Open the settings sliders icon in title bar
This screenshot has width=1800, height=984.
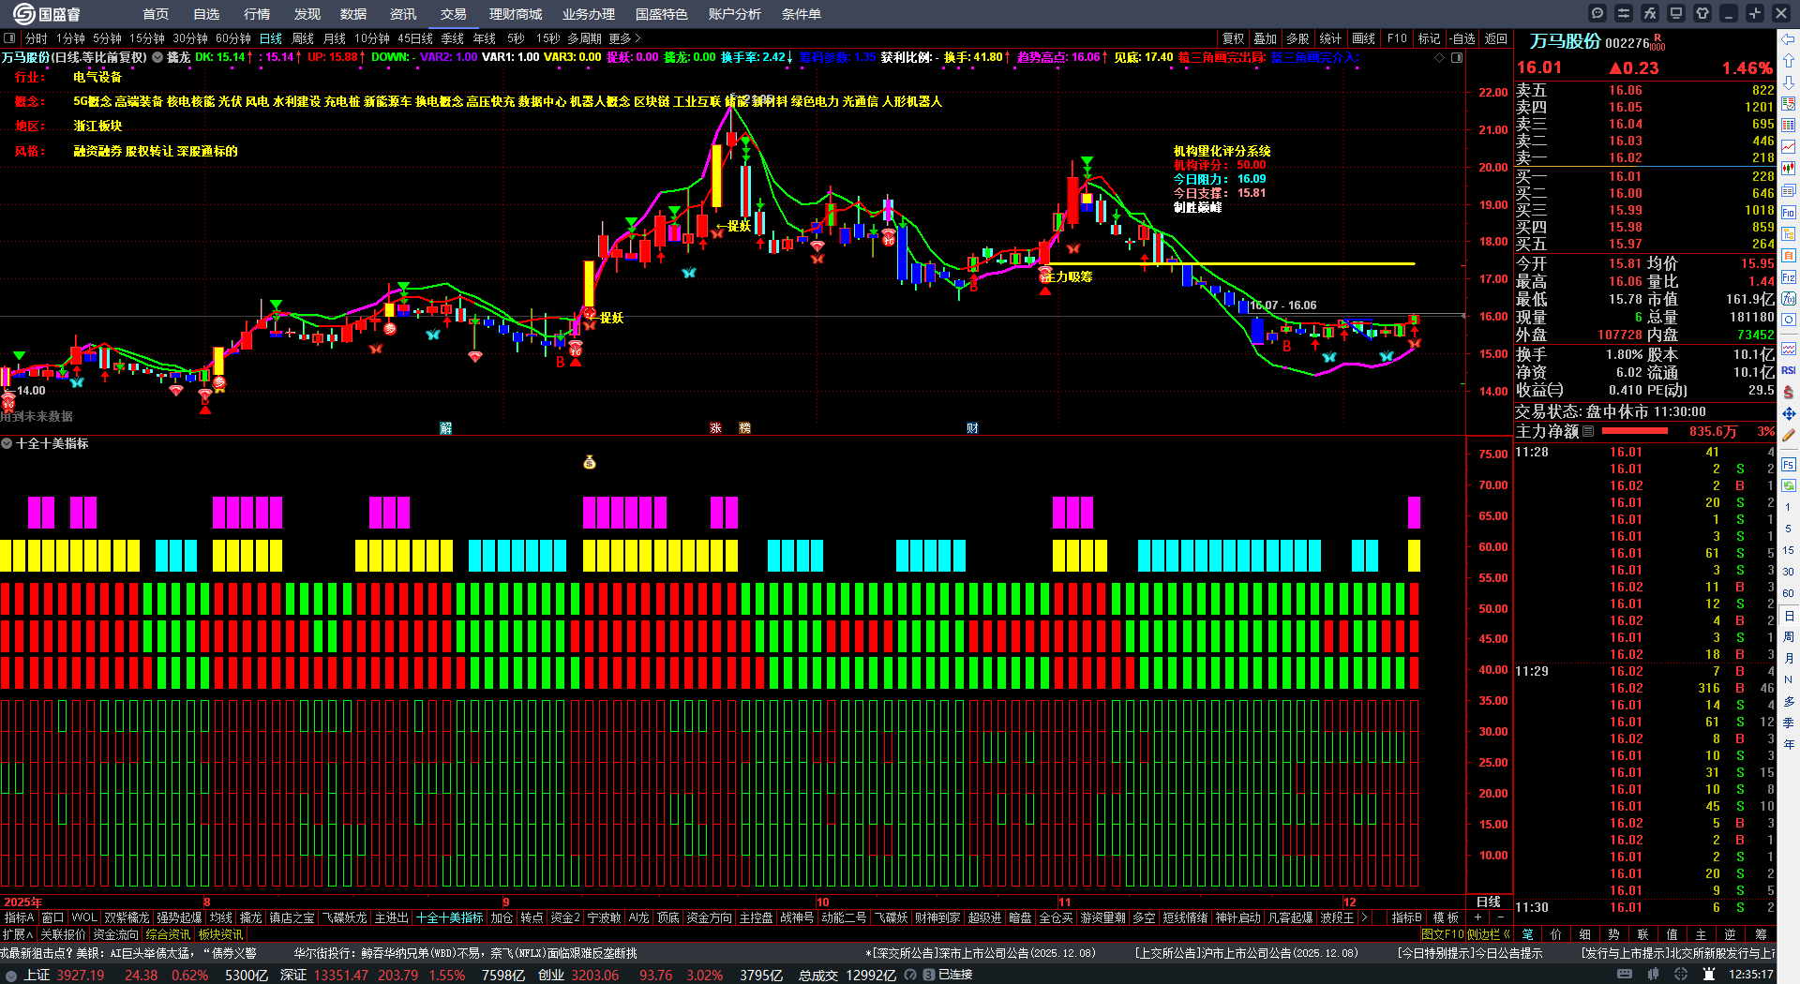coord(1624,13)
